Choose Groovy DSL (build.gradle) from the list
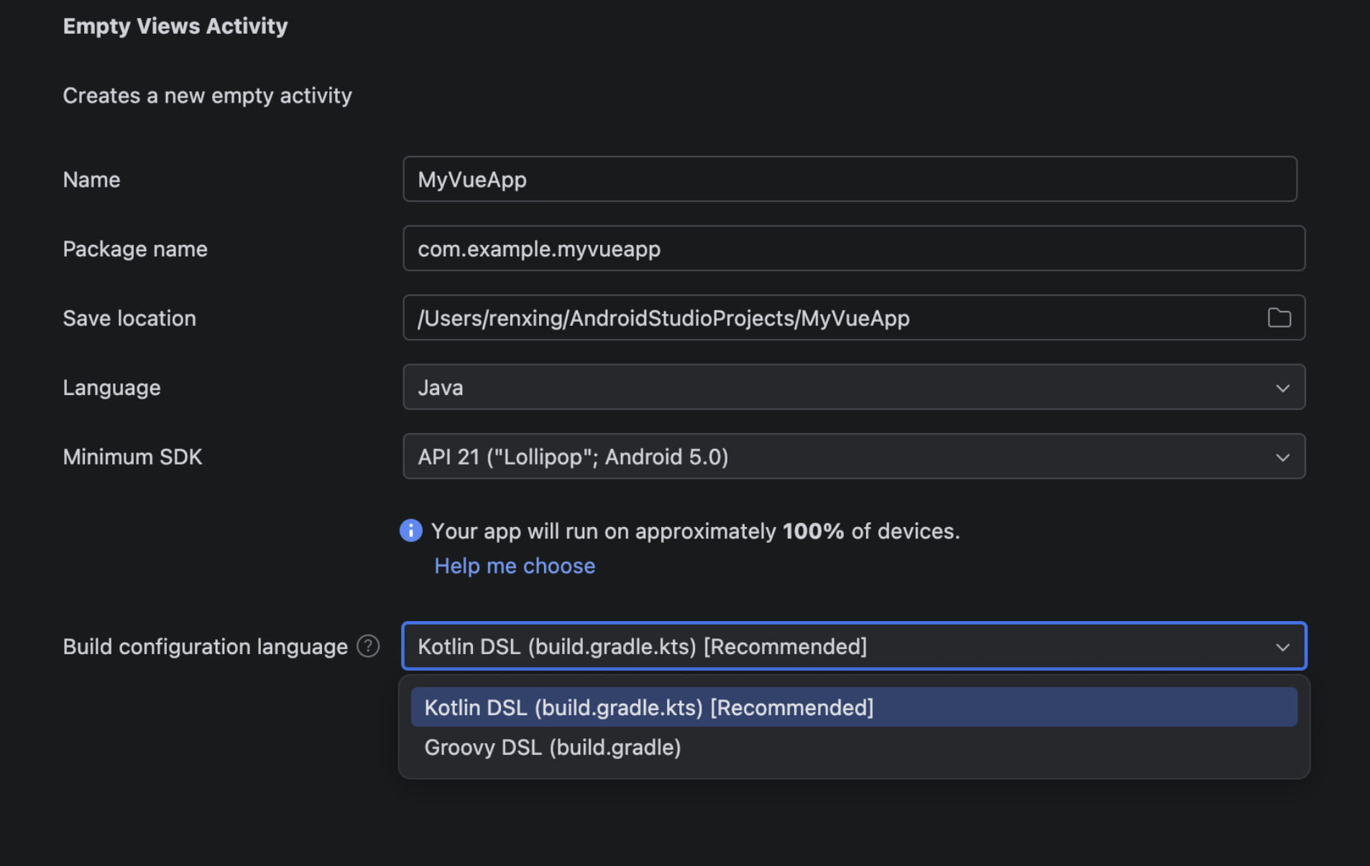The height and width of the screenshot is (866, 1370). (552, 748)
